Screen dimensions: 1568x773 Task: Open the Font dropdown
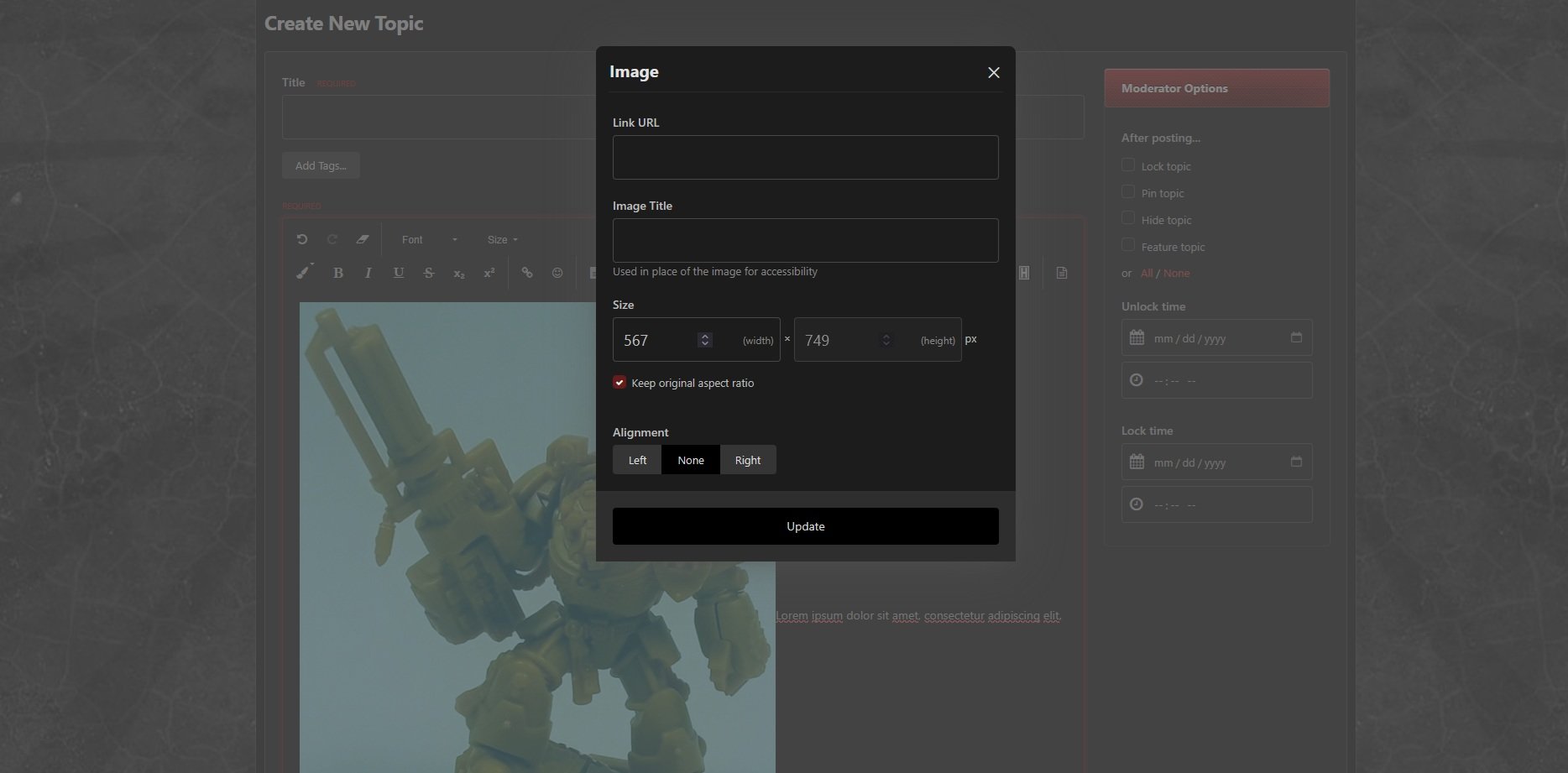[x=429, y=240]
